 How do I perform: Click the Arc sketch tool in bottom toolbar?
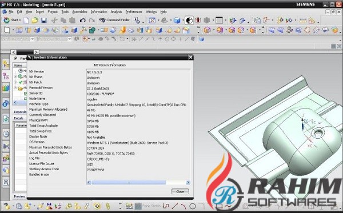(183, 206)
